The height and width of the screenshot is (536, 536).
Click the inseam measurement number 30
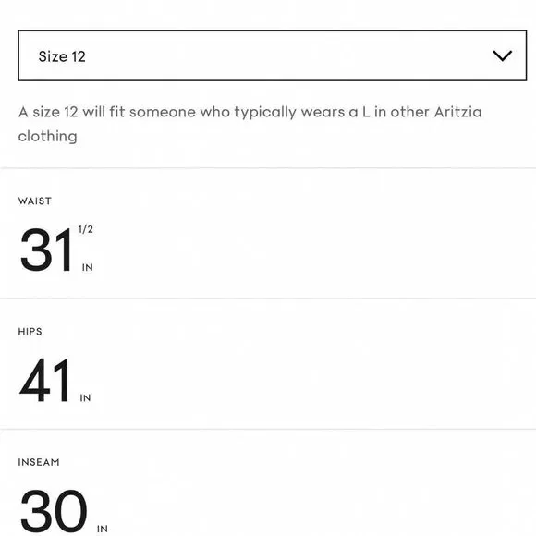point(54,511)
